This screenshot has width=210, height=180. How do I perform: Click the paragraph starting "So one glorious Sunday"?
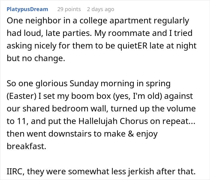(x=101, y=115)
